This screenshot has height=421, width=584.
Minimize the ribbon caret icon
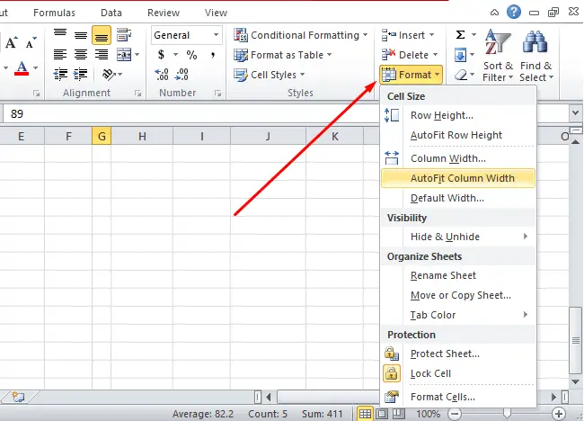[494, 13]
